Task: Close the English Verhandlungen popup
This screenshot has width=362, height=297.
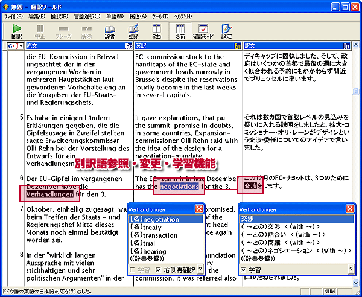Action: pyautogui.click(x=199, y=209)
